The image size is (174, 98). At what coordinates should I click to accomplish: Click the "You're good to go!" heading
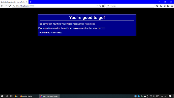tap(87, 17)
